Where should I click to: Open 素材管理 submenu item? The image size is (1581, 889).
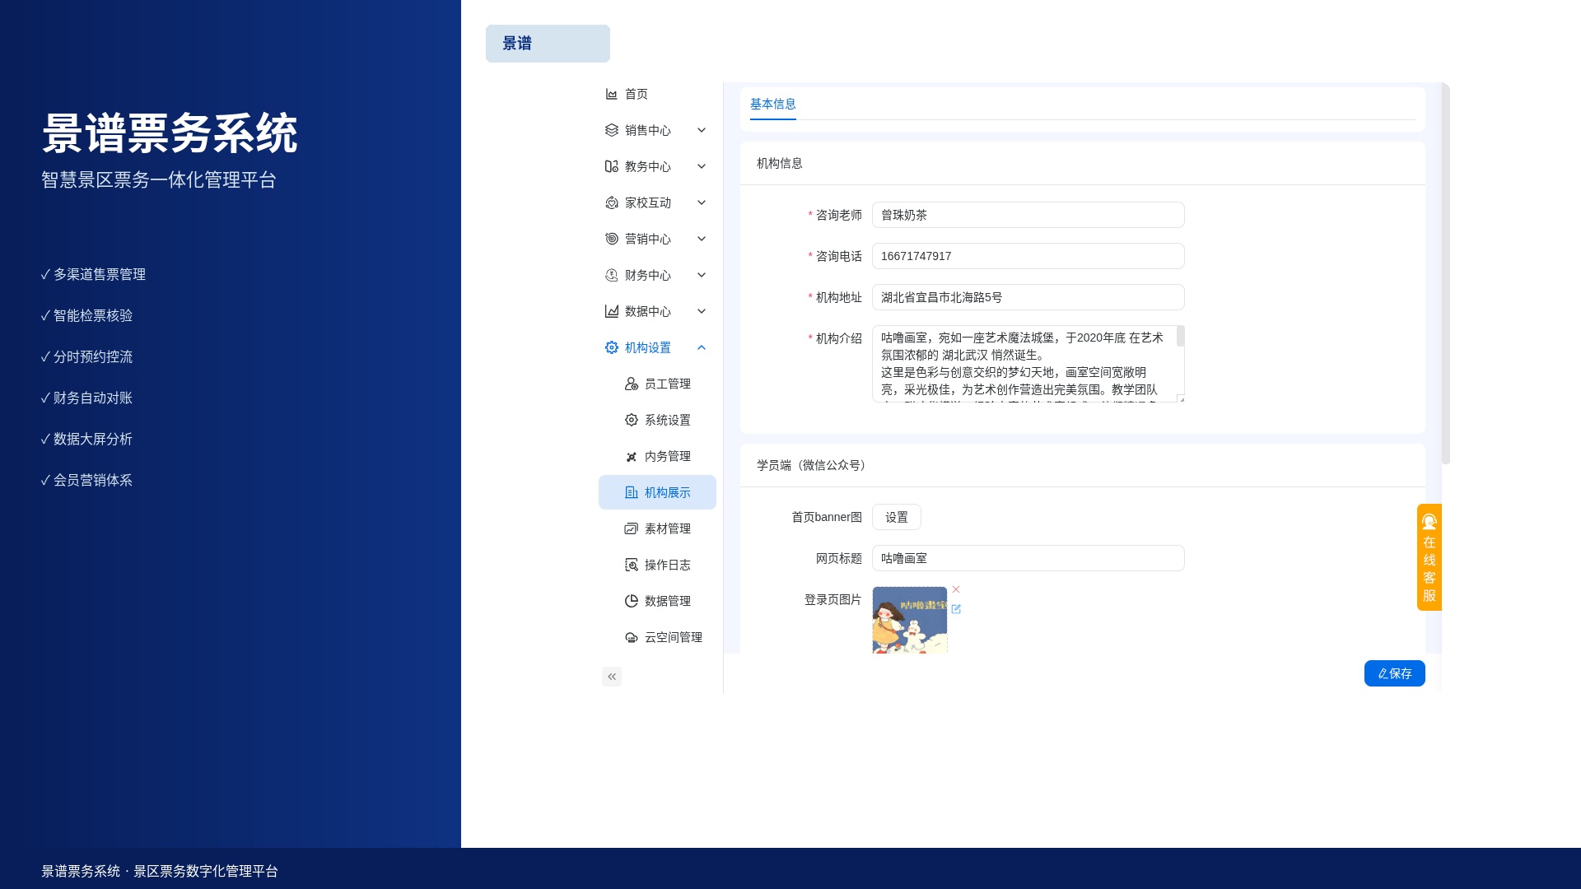click(x=657, y=528)
